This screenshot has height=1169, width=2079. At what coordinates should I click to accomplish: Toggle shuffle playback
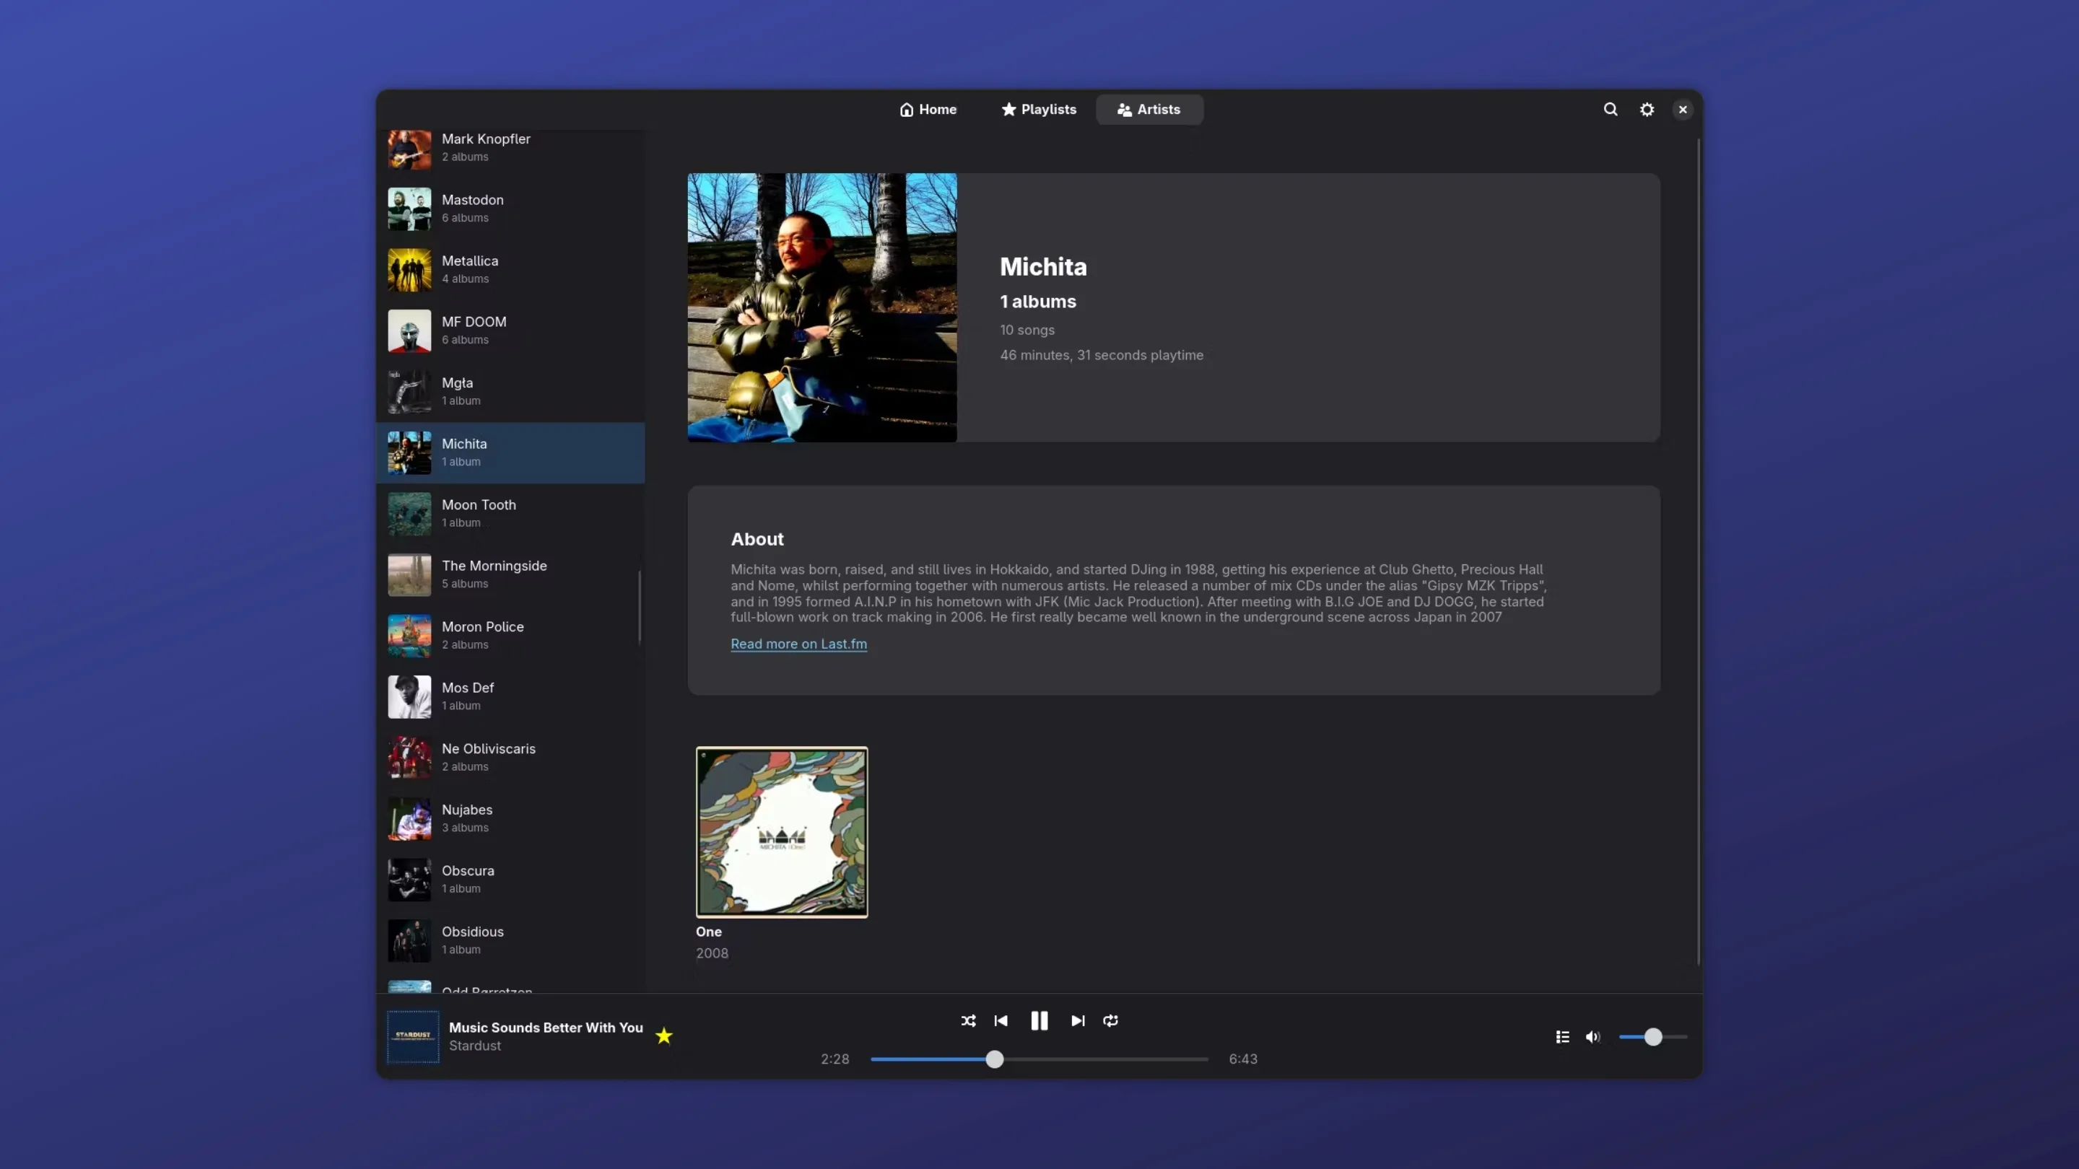pyautogui.click(x=969, y=1020)
